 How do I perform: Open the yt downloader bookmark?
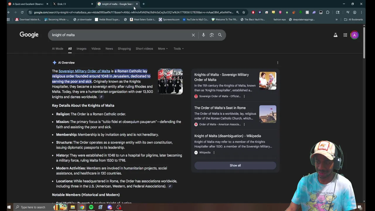coord(82,19)
